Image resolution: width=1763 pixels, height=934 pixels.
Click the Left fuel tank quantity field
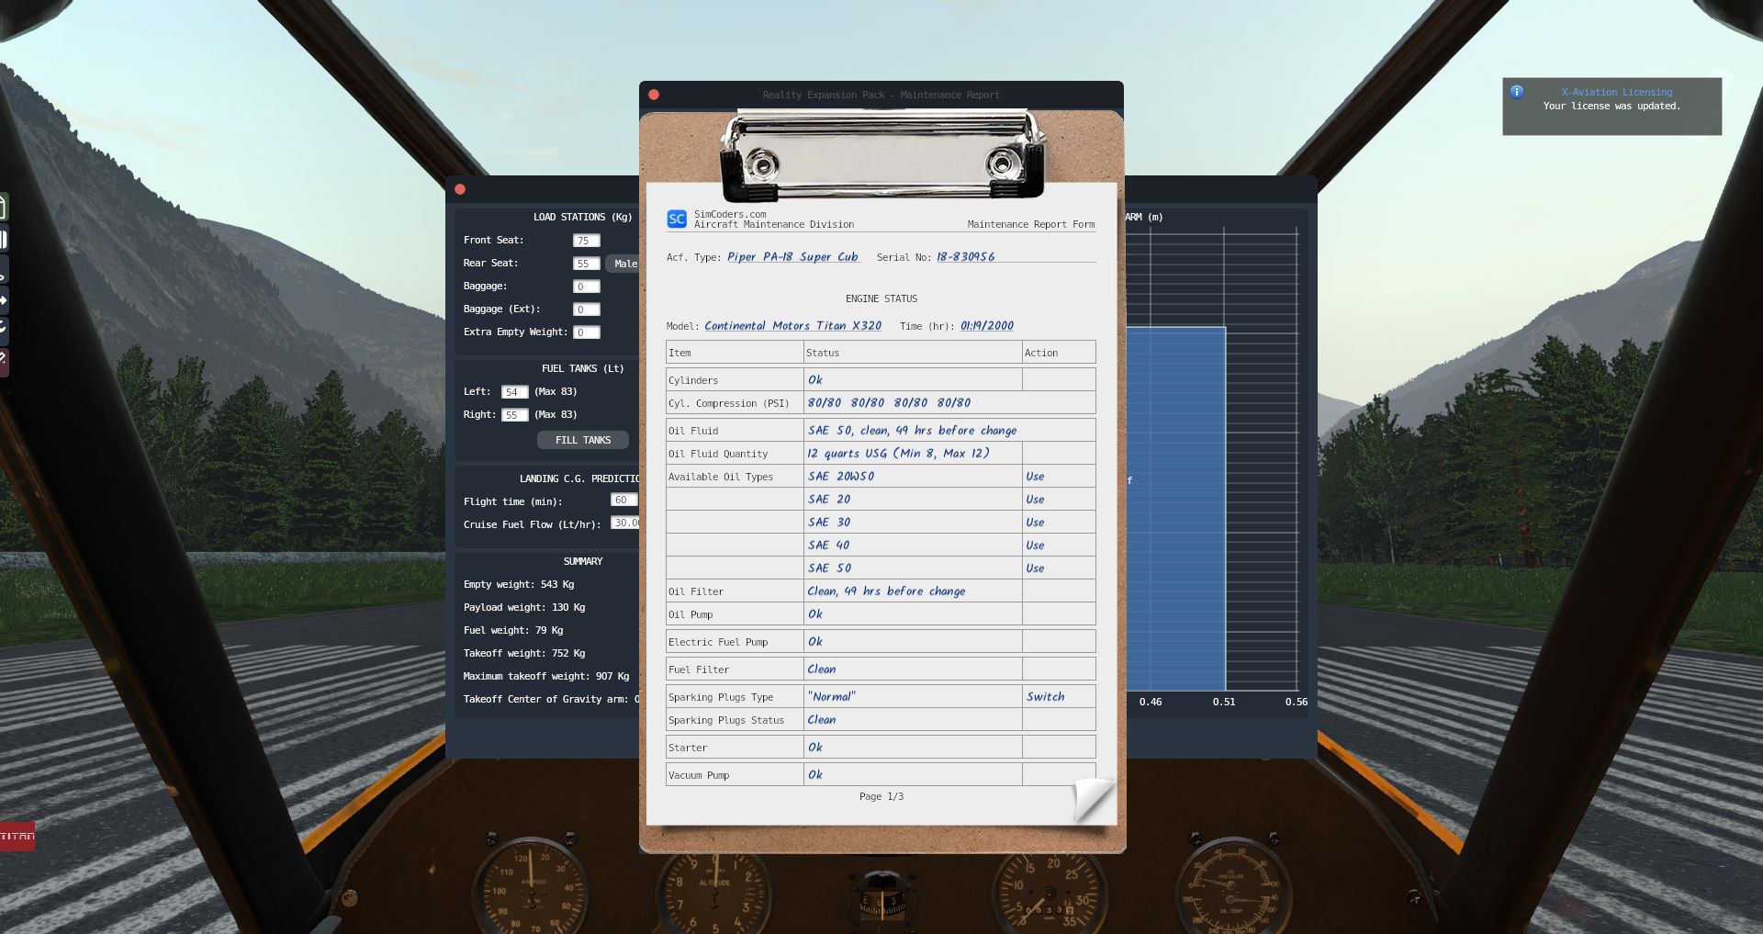pyautogui.click(x=514, y=392)
